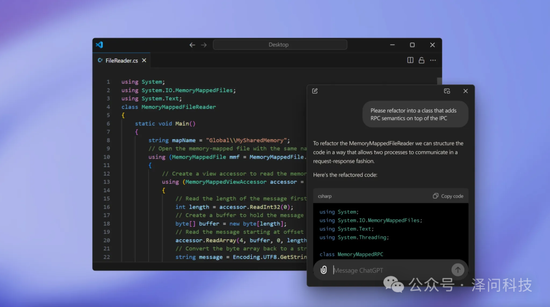Copy code from the csharp block
The width and height of the screenshot is (550, 307).
(x=448, y=196)
